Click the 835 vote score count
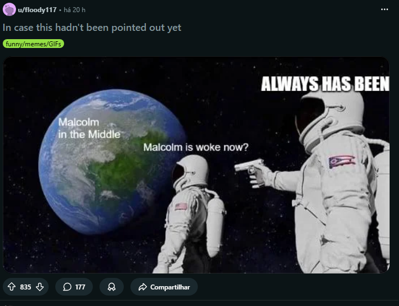 click(25, 287)
